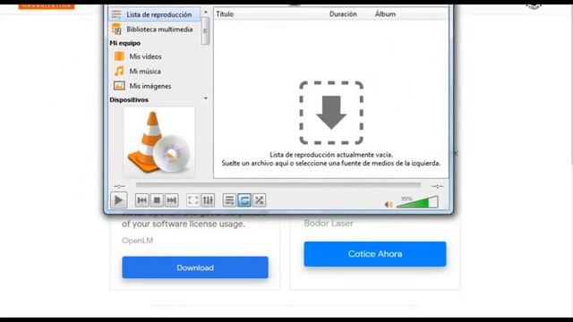Toggle loop repeat mode
Viewport: 573px width, 322px height.
click(x=244, y=200)
